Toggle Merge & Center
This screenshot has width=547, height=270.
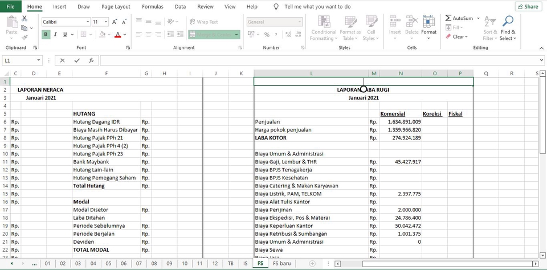click(x=211, y=34)
